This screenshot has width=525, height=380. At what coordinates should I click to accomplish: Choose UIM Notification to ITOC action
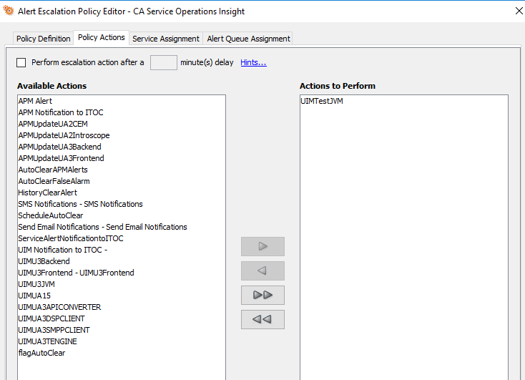[121, 250]
